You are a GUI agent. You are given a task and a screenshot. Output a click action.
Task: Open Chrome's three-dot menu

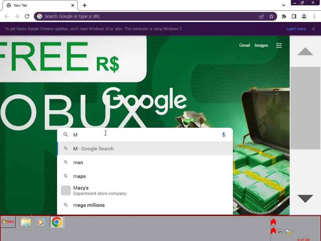pyautogui.click(x=314, y=16)
